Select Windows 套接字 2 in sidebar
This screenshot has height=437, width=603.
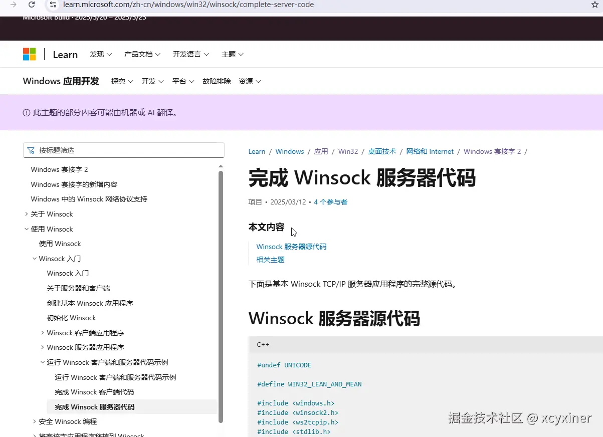coord(59,169)
